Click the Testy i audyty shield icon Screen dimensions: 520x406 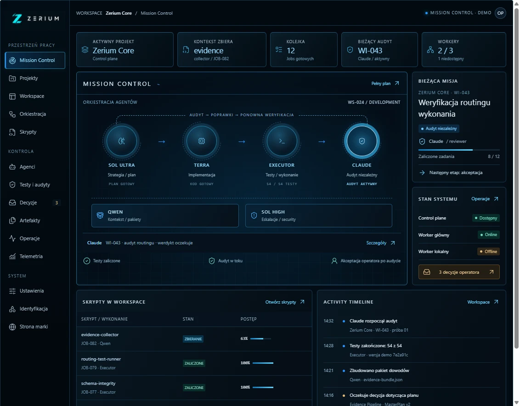point(12,185)
